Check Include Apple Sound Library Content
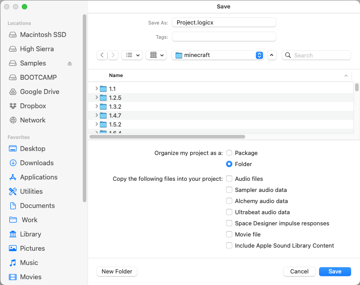The width and height of the screenshot is (360, 285). pyautogui.click(x=229, y=245)
